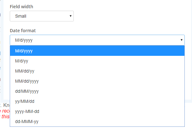Click blank area below the options list
192x135 pixels.
95,131
